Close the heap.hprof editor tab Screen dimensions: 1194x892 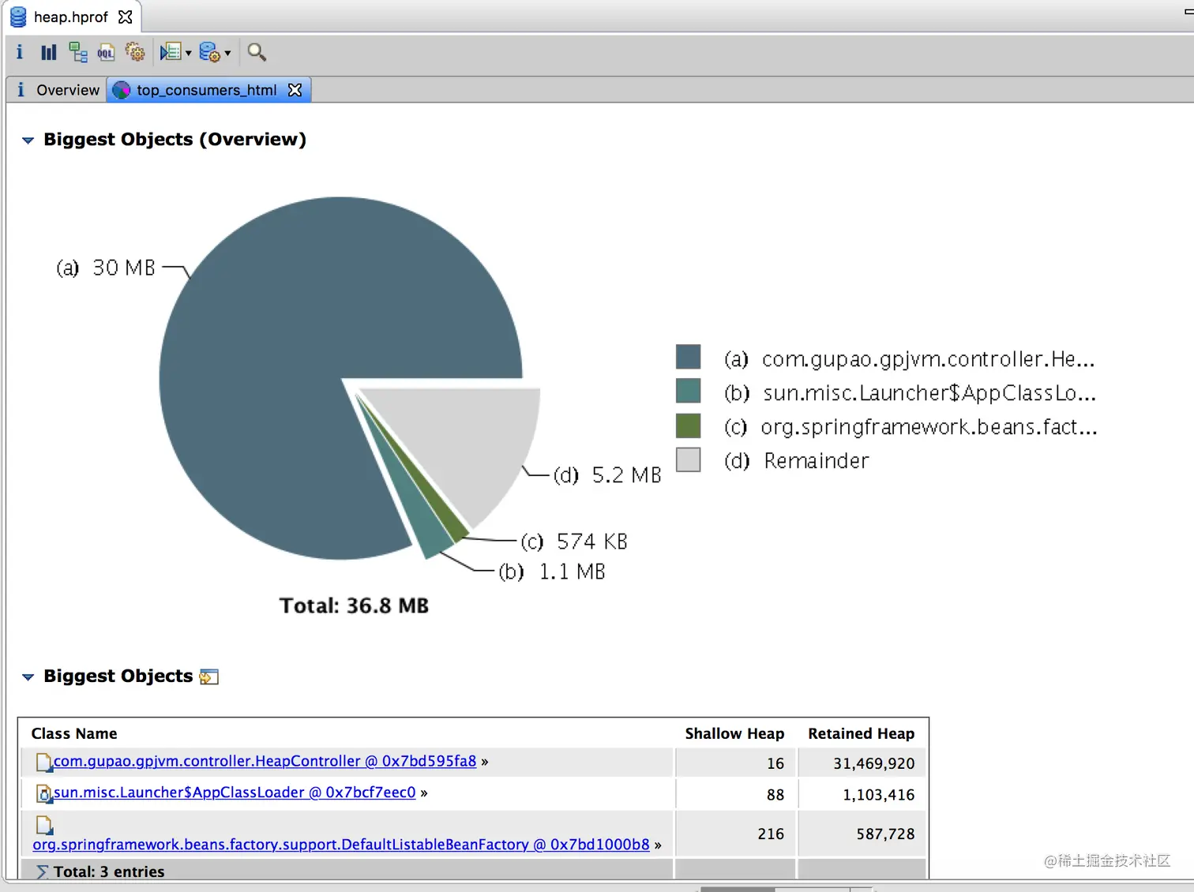(x=125, y=17)
